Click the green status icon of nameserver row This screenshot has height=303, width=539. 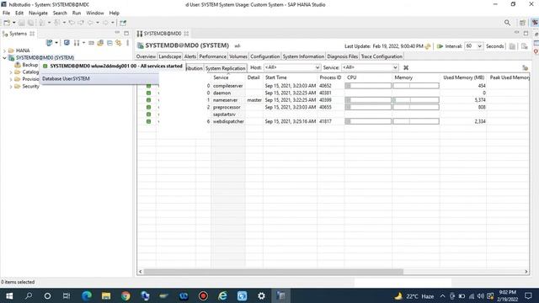[148, 100]
